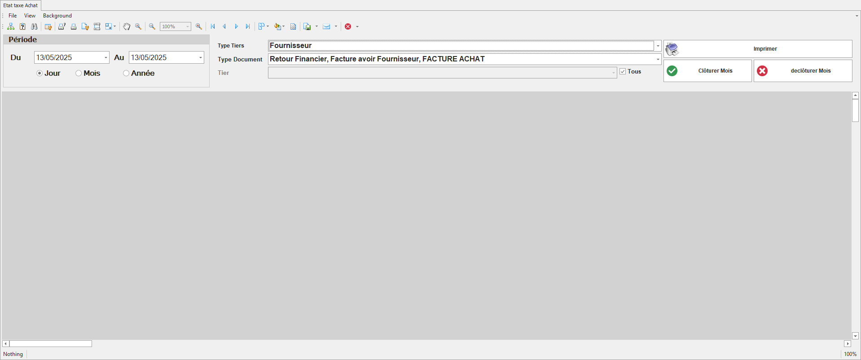The width and height of the screenshot is (861, 360).
Task: Open the File menu
Action: click(13, 16)
